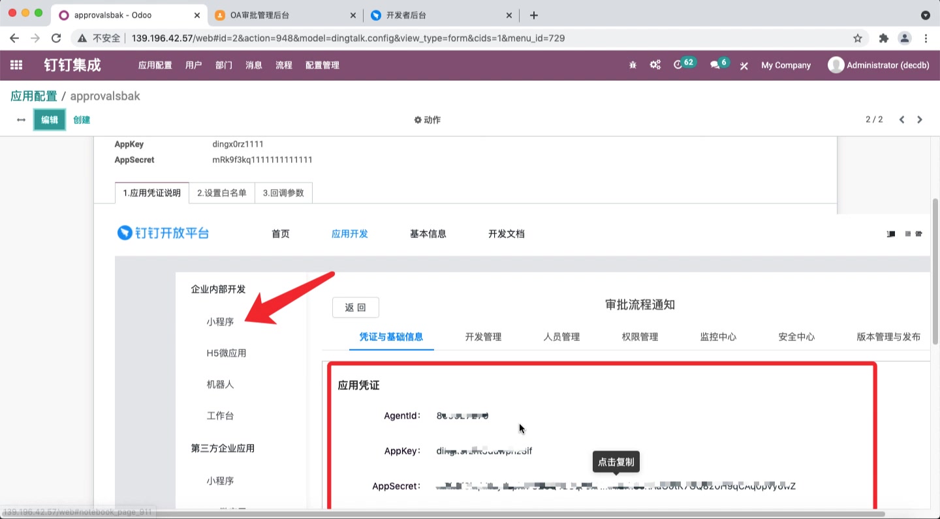The width and height of the screenshot is (940, 519).
Task: Click 返回 button in the guide image
Action: pos(356,308)
